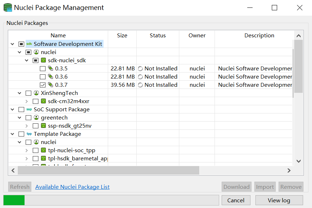312x208 pixels.
Task: Click the Nuclei Package Management window icon
Action: point(8,7)
